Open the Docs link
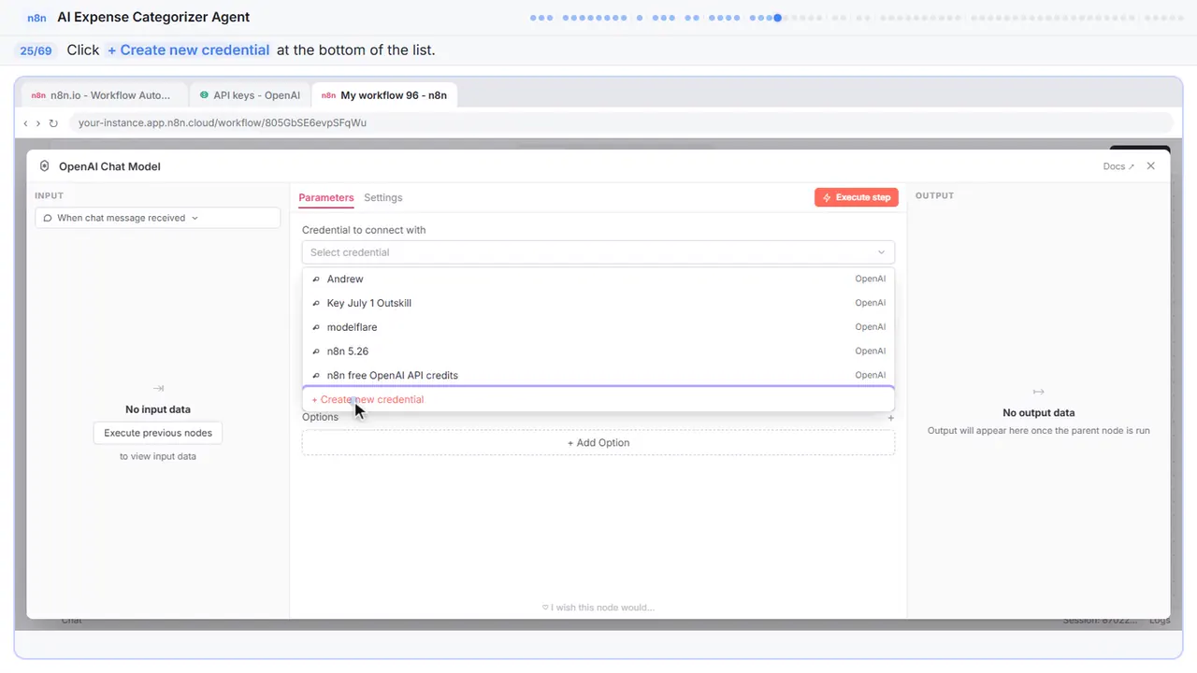The image size is (1197, 673). [1118, 166]
